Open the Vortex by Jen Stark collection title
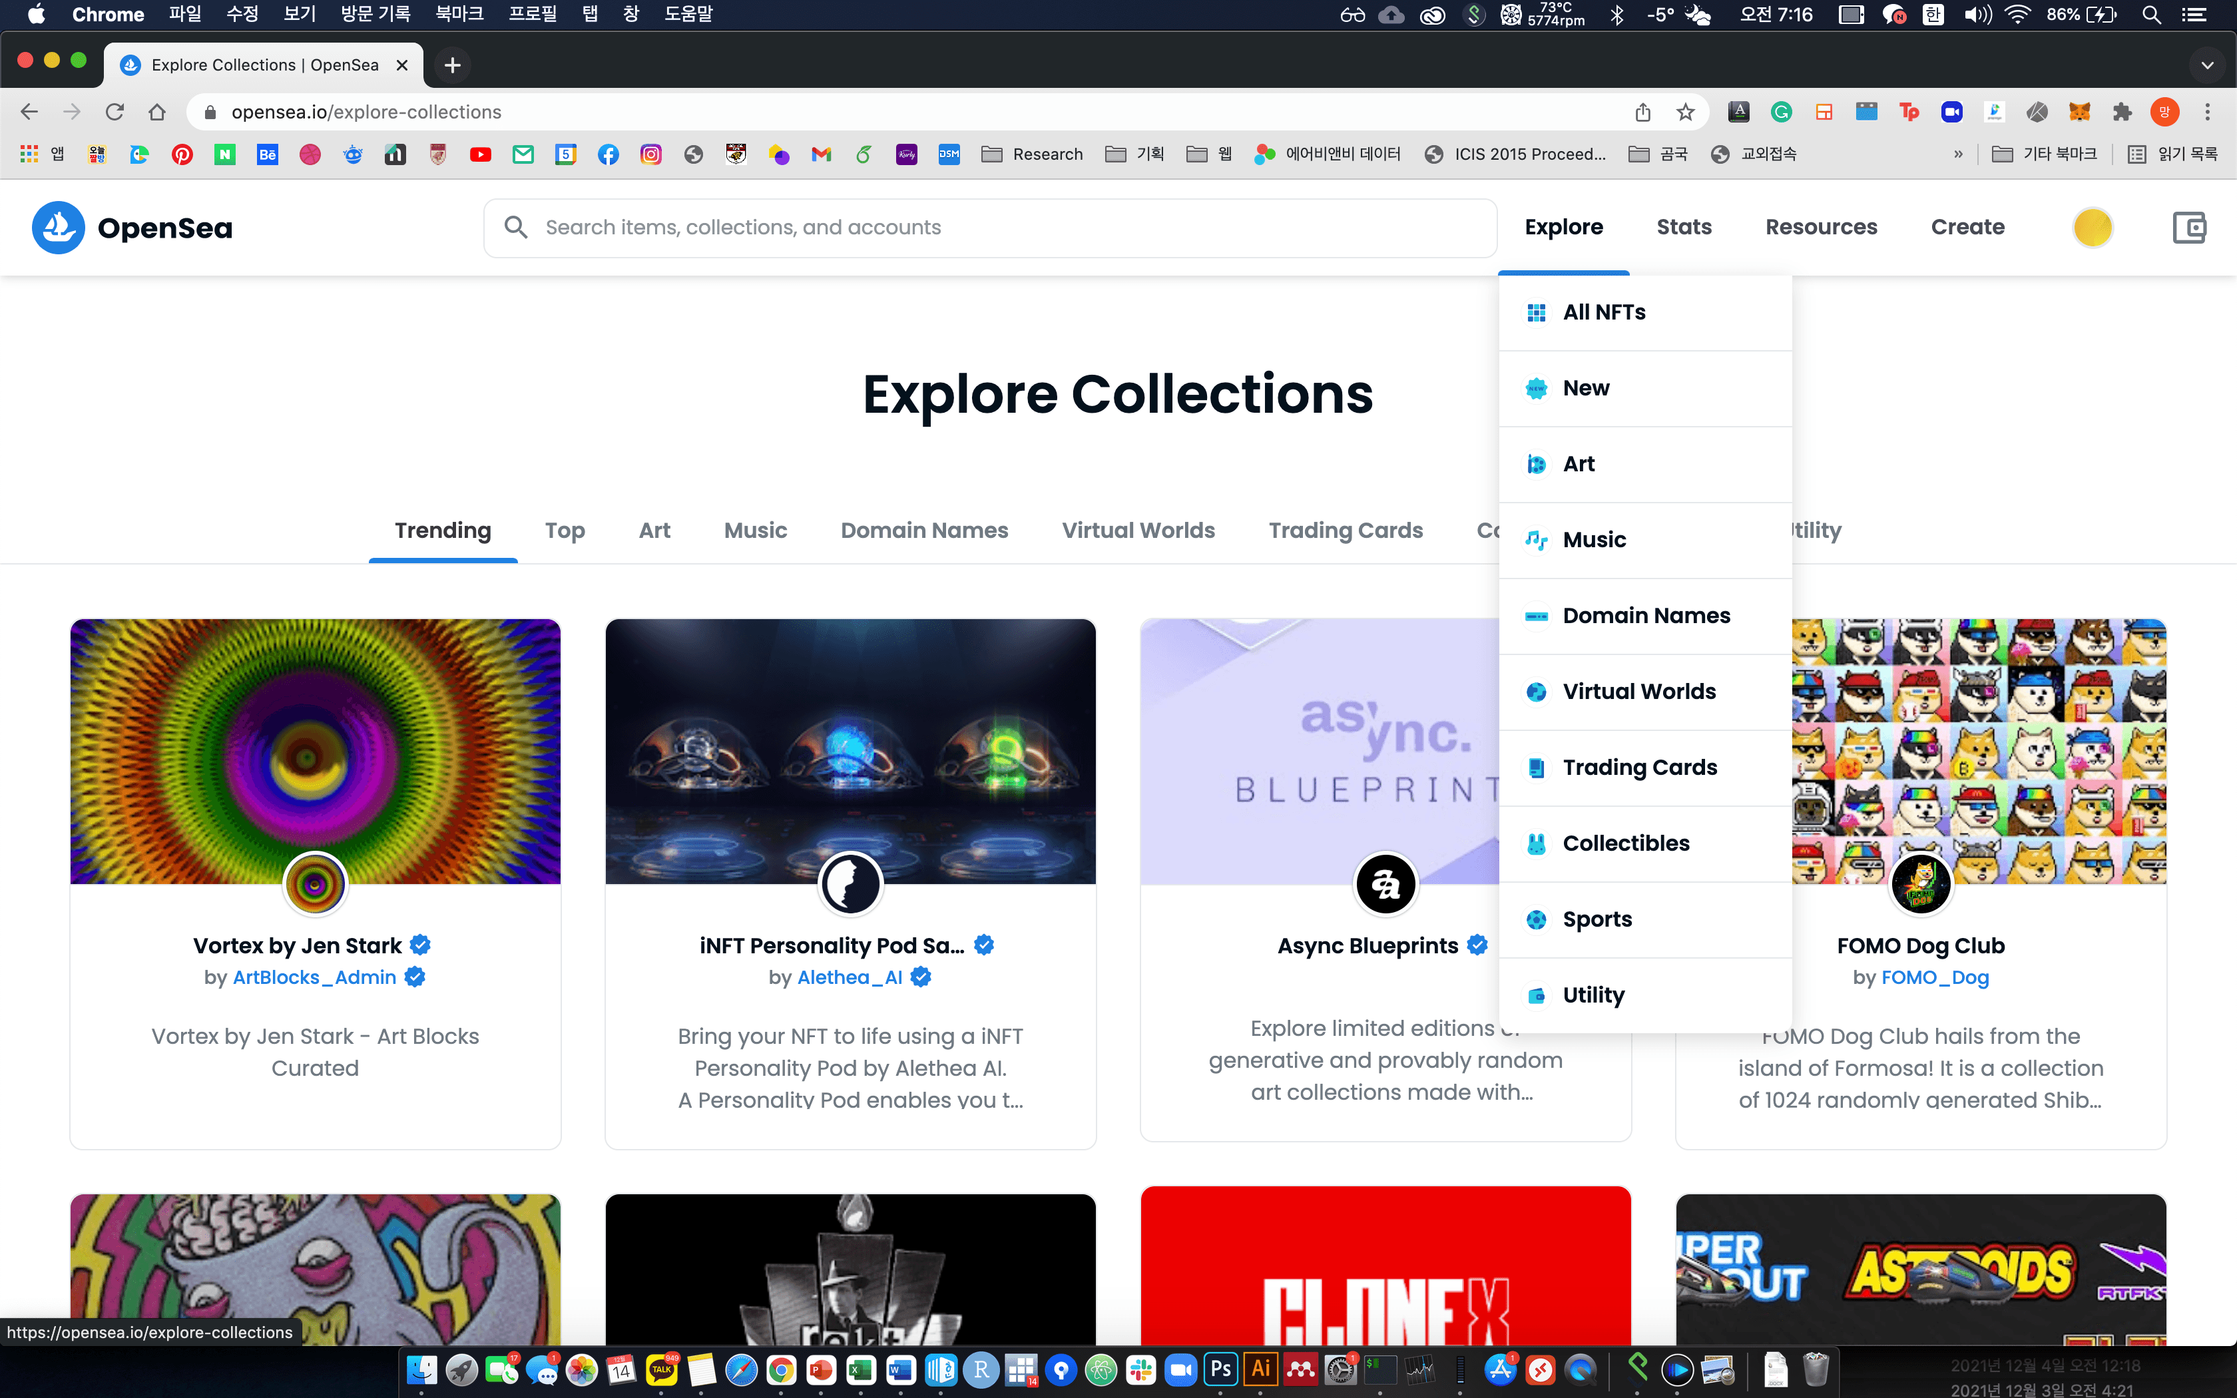Image resolution: width=2237 pixels, height=1398 pixels. click(298, 946)
